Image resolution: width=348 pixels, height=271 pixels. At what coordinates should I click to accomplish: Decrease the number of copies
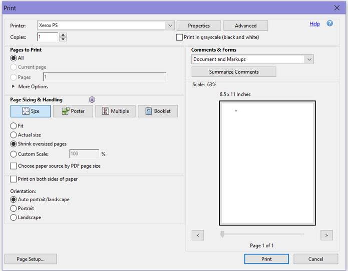pyautogui.click(x=63, y=39)
